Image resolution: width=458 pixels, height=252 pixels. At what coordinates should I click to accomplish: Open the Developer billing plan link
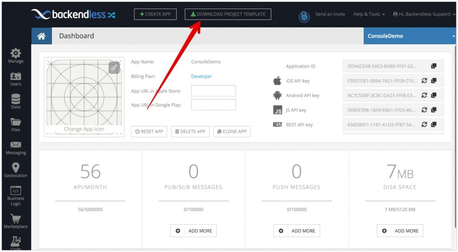[202, 76]
